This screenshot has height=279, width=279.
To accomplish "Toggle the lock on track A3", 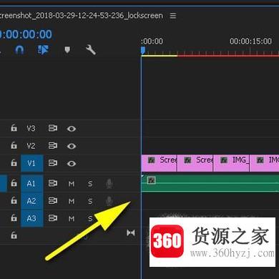I will pyautogui.click(x=14, y=218).
